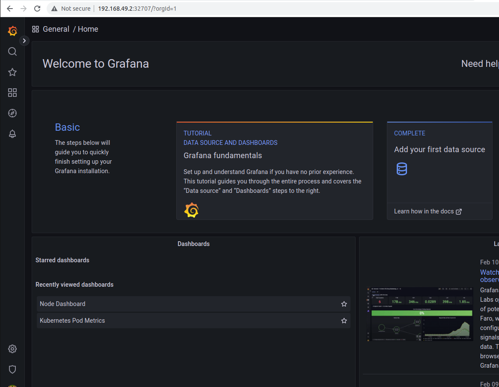Open Dashboards grid icon in sidebar
Viewport: 499px width, 387px height.
(12, 93)
